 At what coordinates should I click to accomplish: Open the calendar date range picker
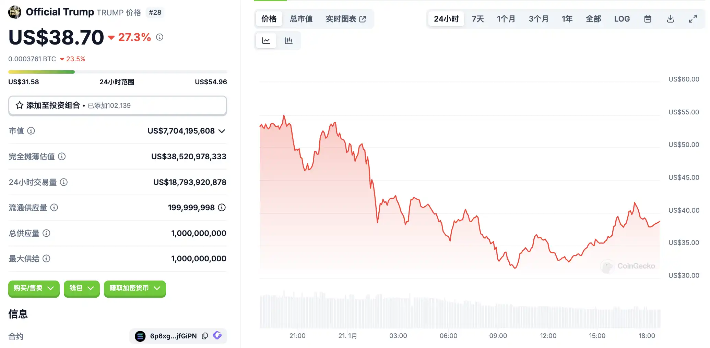[648, 19]
